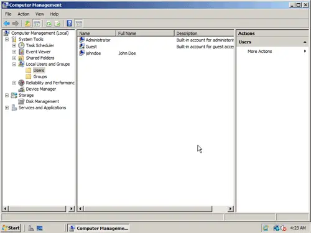
Task: Select the Administrator user name
Action: [98, 40]
